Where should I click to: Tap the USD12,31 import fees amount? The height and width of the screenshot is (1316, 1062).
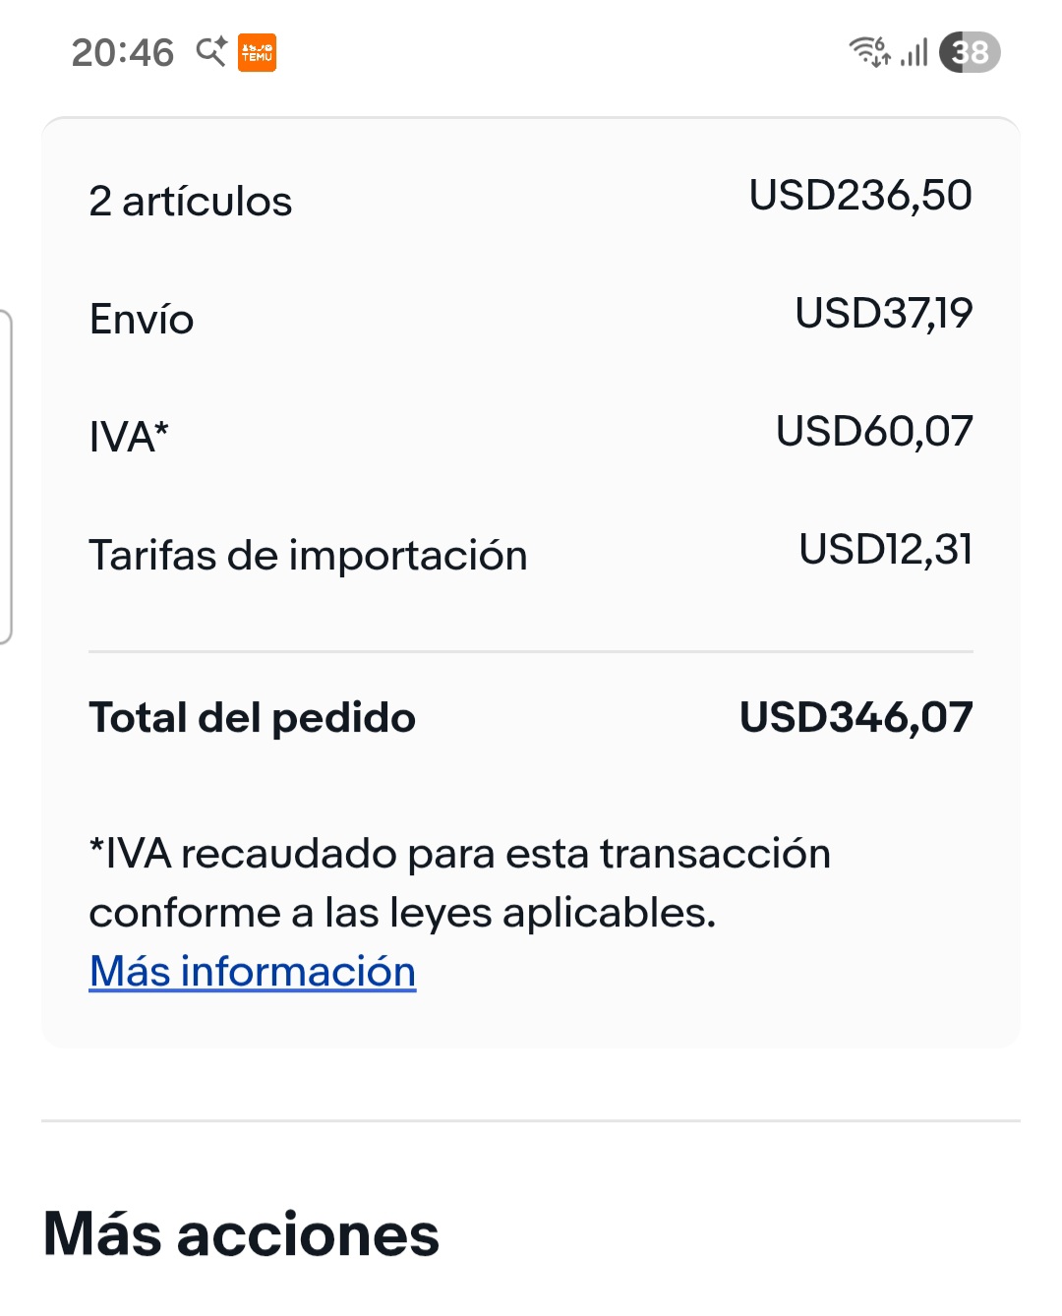coord(885,550)
